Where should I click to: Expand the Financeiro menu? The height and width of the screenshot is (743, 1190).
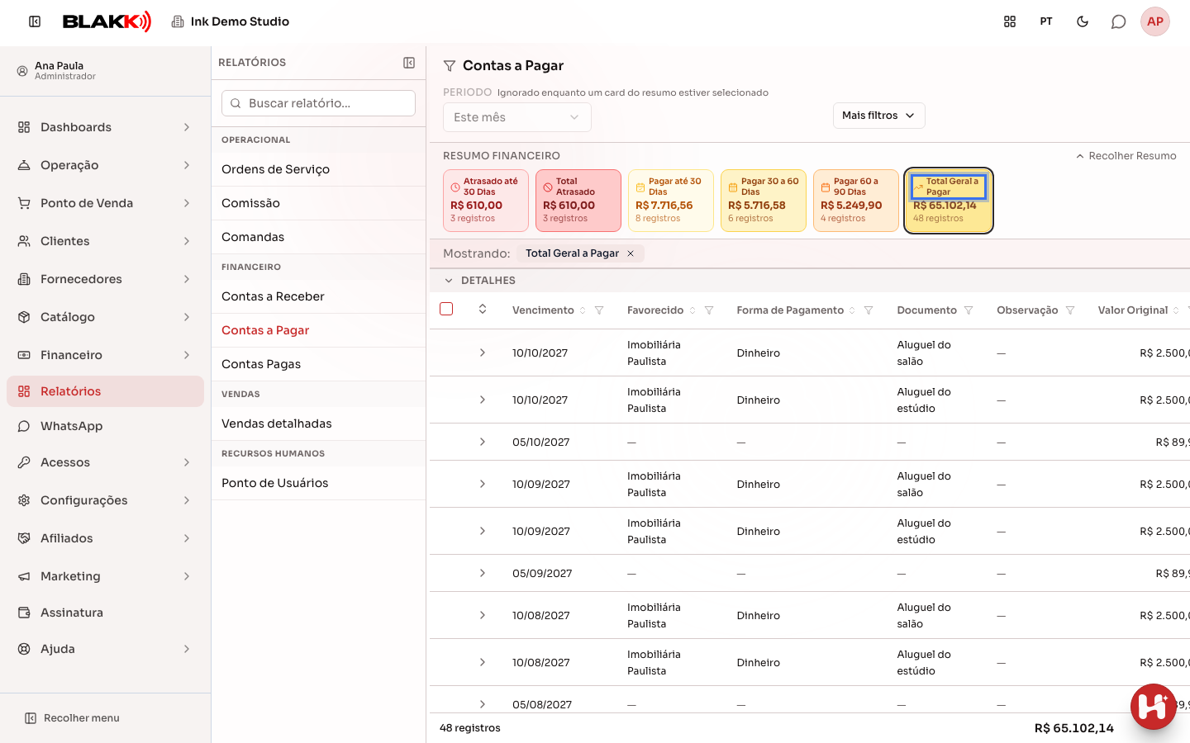click(105, 355)
